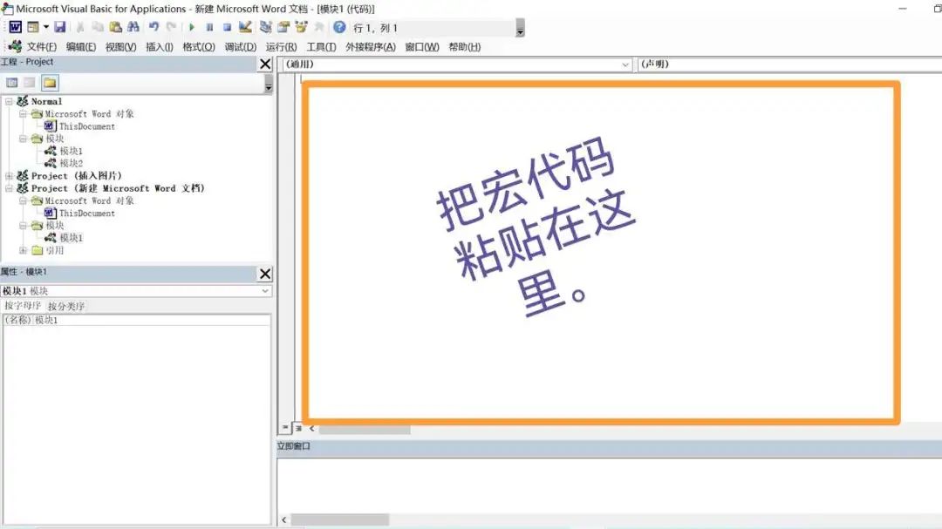942x529 pixels.
Task: Open the (通用) dropdown in code window
Action: (625, 64)
